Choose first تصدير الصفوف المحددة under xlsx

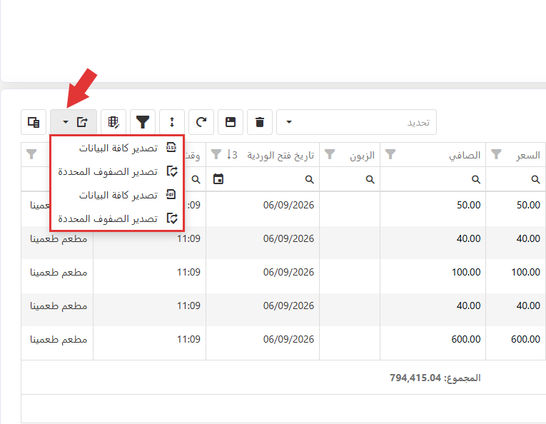(x=117, y=171)
